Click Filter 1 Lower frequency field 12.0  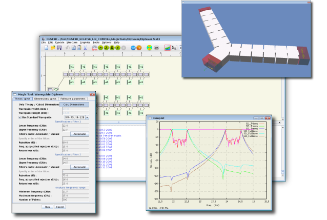coord(75,126)
